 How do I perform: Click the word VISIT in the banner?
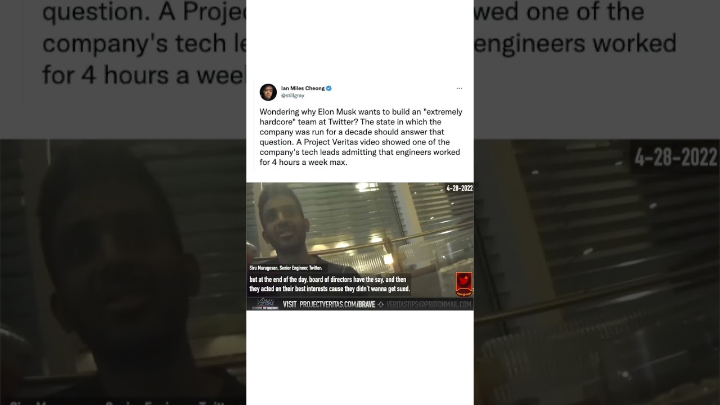[x=290, y=304]
